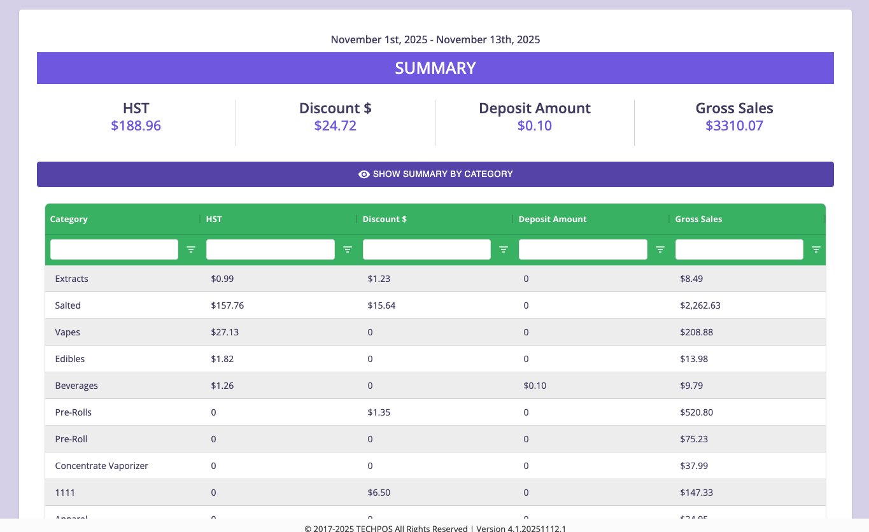
Task: Open the Deposit Amount filter icon
Action: click(660, 249)
